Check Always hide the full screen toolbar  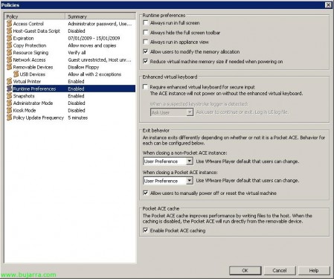pos(146,33)
